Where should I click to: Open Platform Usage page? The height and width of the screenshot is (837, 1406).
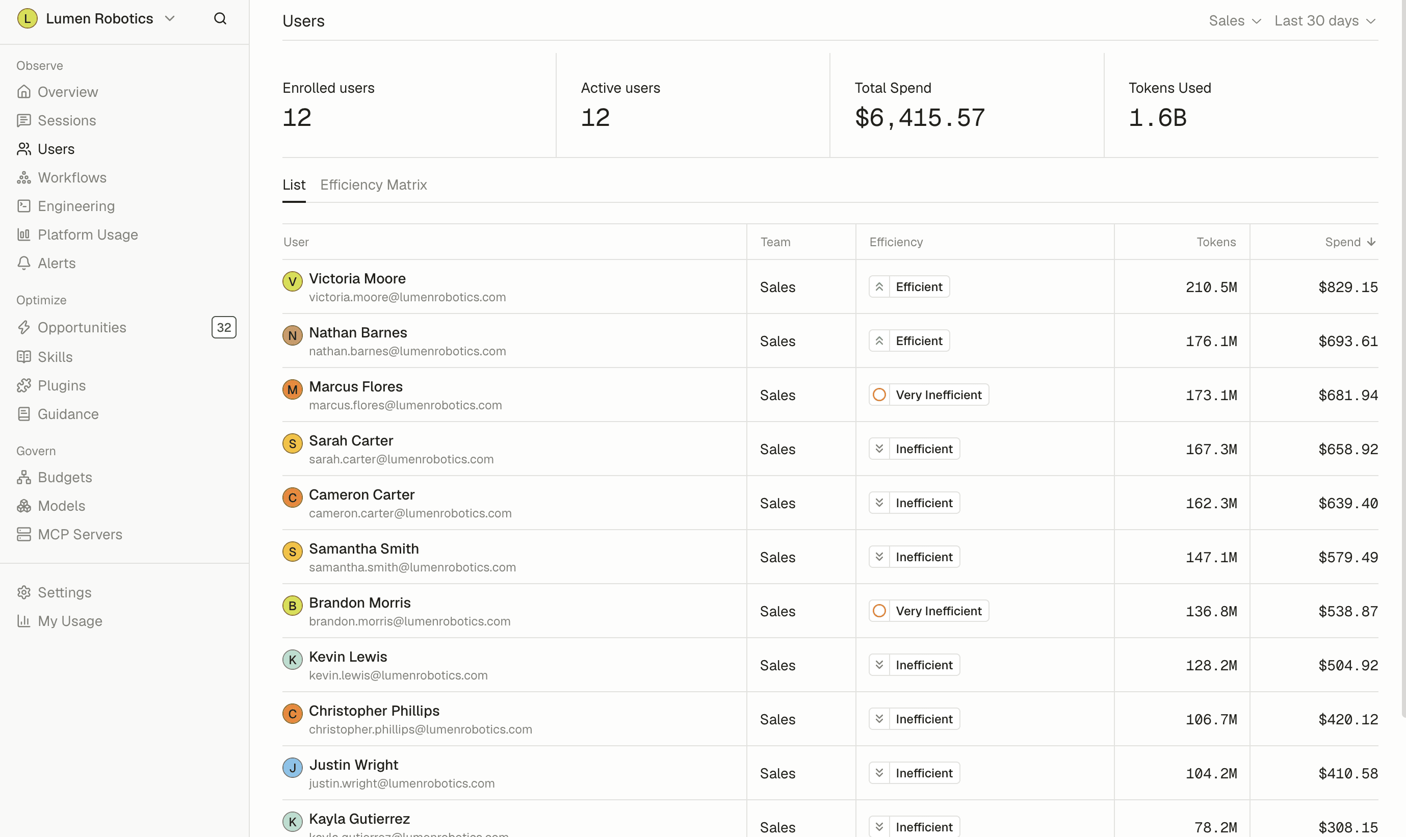pos(124,234)
